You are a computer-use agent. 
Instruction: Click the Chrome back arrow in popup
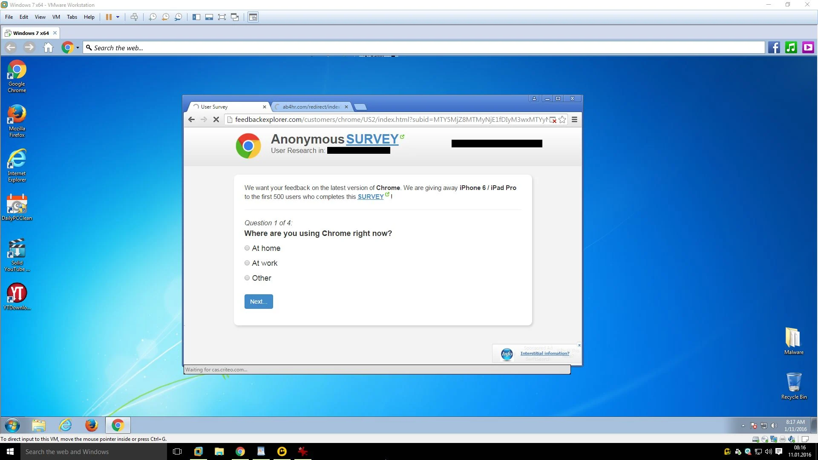pyautogui.click(x=191, y=120)
